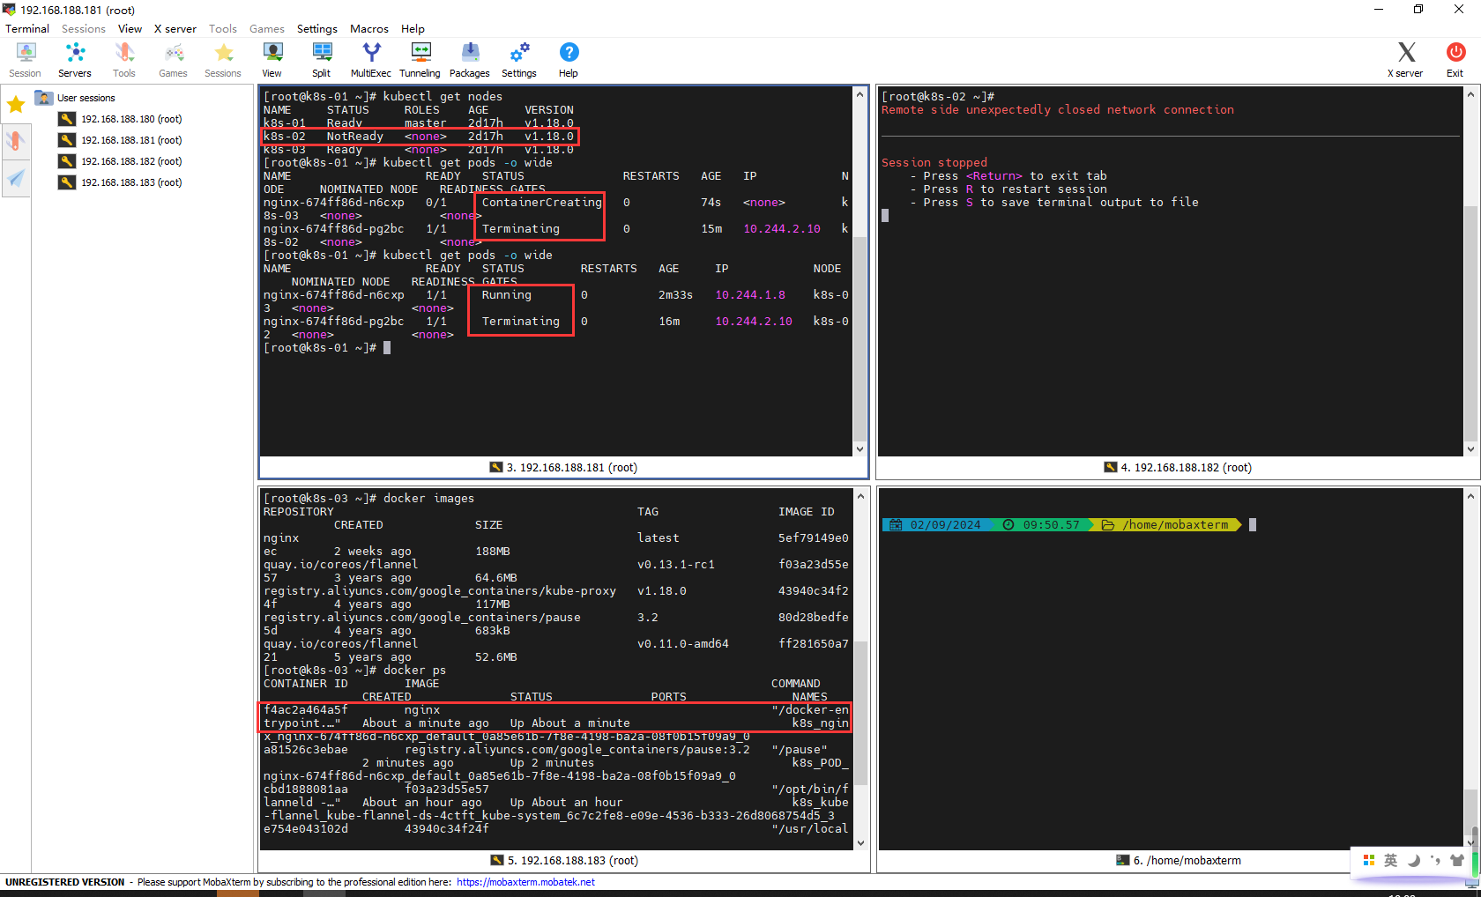Open the View toolbar icon
Screen dimensions: 1481x897
(272, 60)
